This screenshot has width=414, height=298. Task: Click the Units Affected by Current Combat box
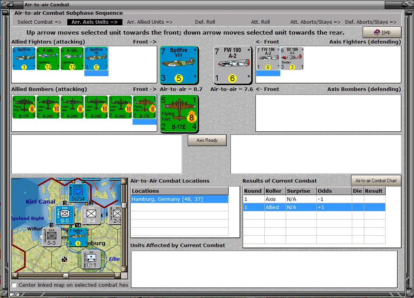coord(264,269)
